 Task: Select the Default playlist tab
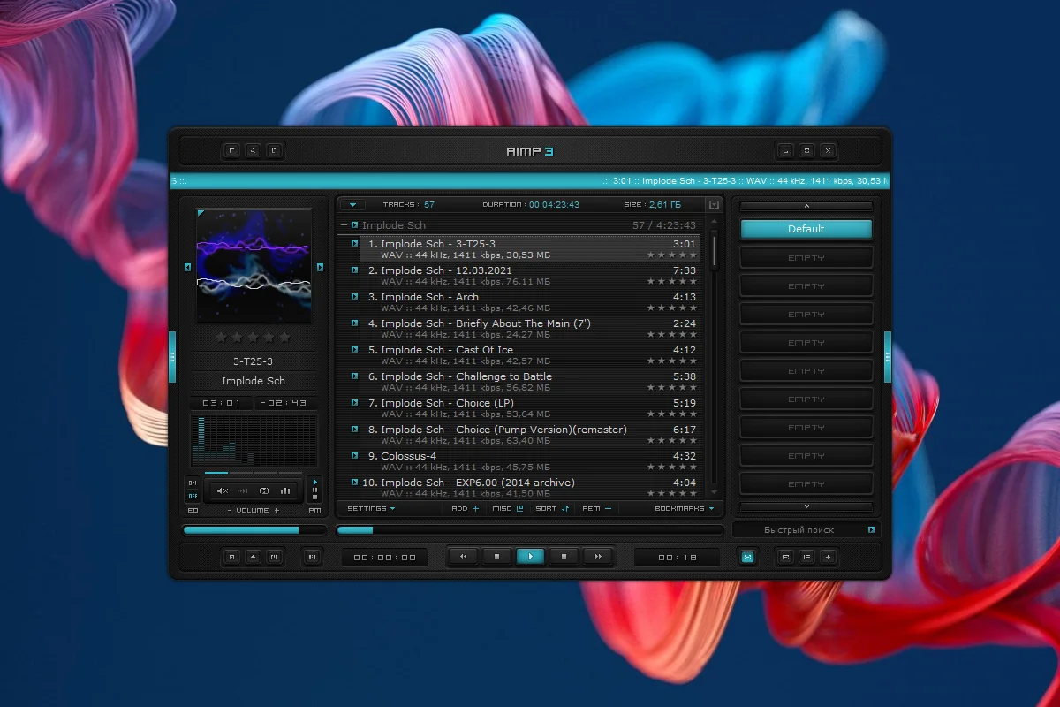(806, 229)
